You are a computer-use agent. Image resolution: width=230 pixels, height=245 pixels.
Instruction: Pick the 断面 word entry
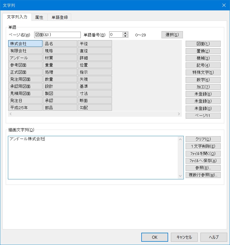95,101
